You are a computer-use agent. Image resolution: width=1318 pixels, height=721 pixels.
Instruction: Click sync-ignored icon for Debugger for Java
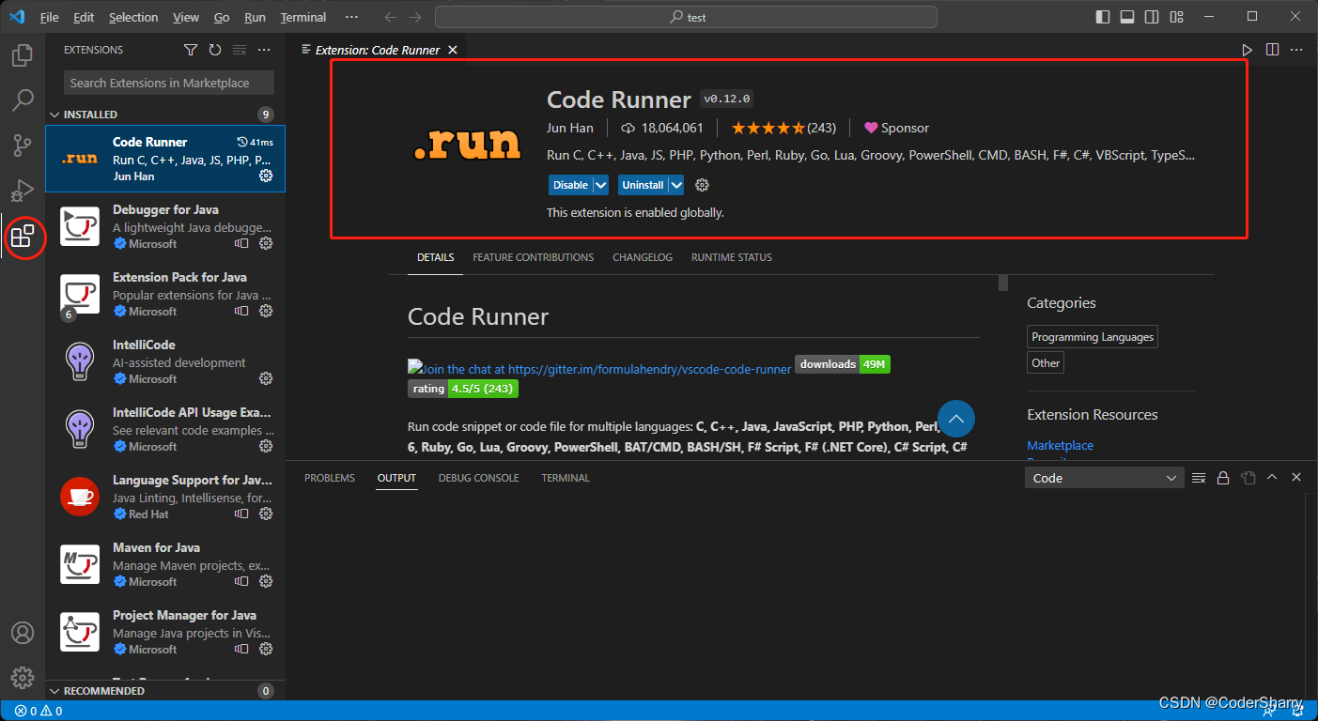tap(241, 243)
